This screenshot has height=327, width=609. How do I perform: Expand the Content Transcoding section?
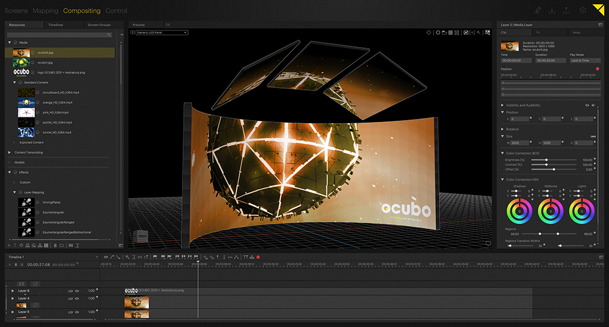[10, 152]
